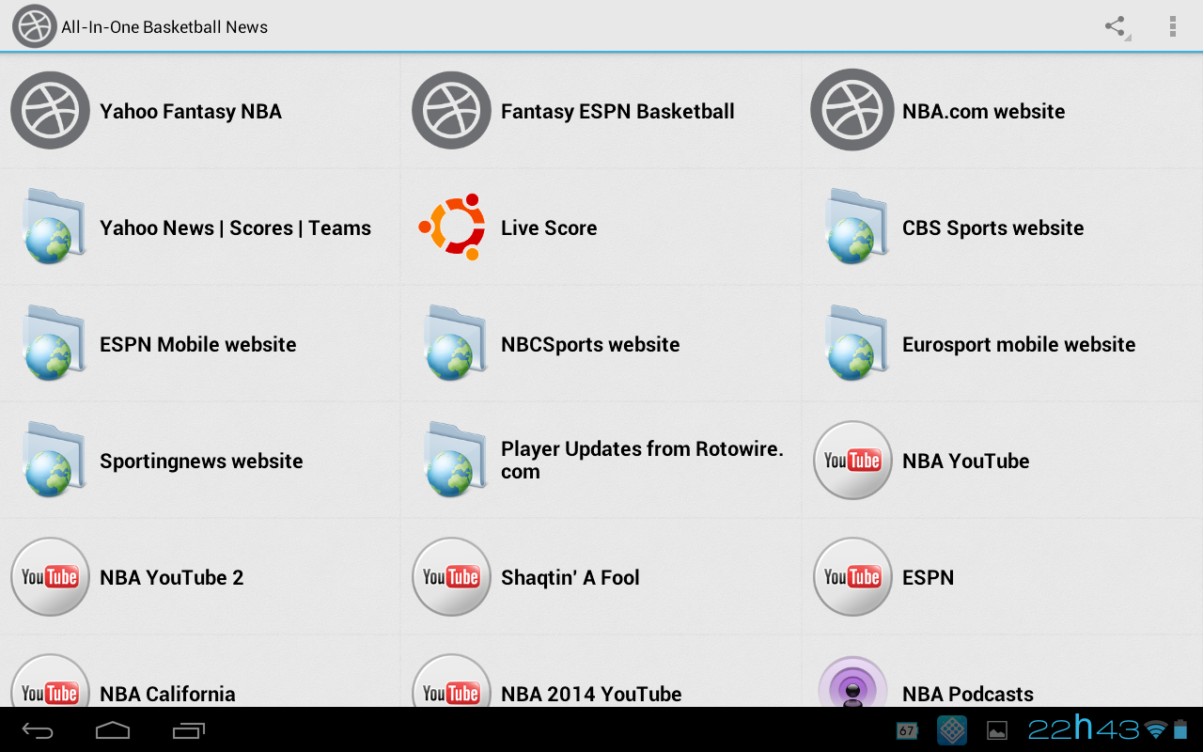Tap the picture notification icon in status bar
Viewport: 1203px width, 752px height.
(x=997, y=730)
